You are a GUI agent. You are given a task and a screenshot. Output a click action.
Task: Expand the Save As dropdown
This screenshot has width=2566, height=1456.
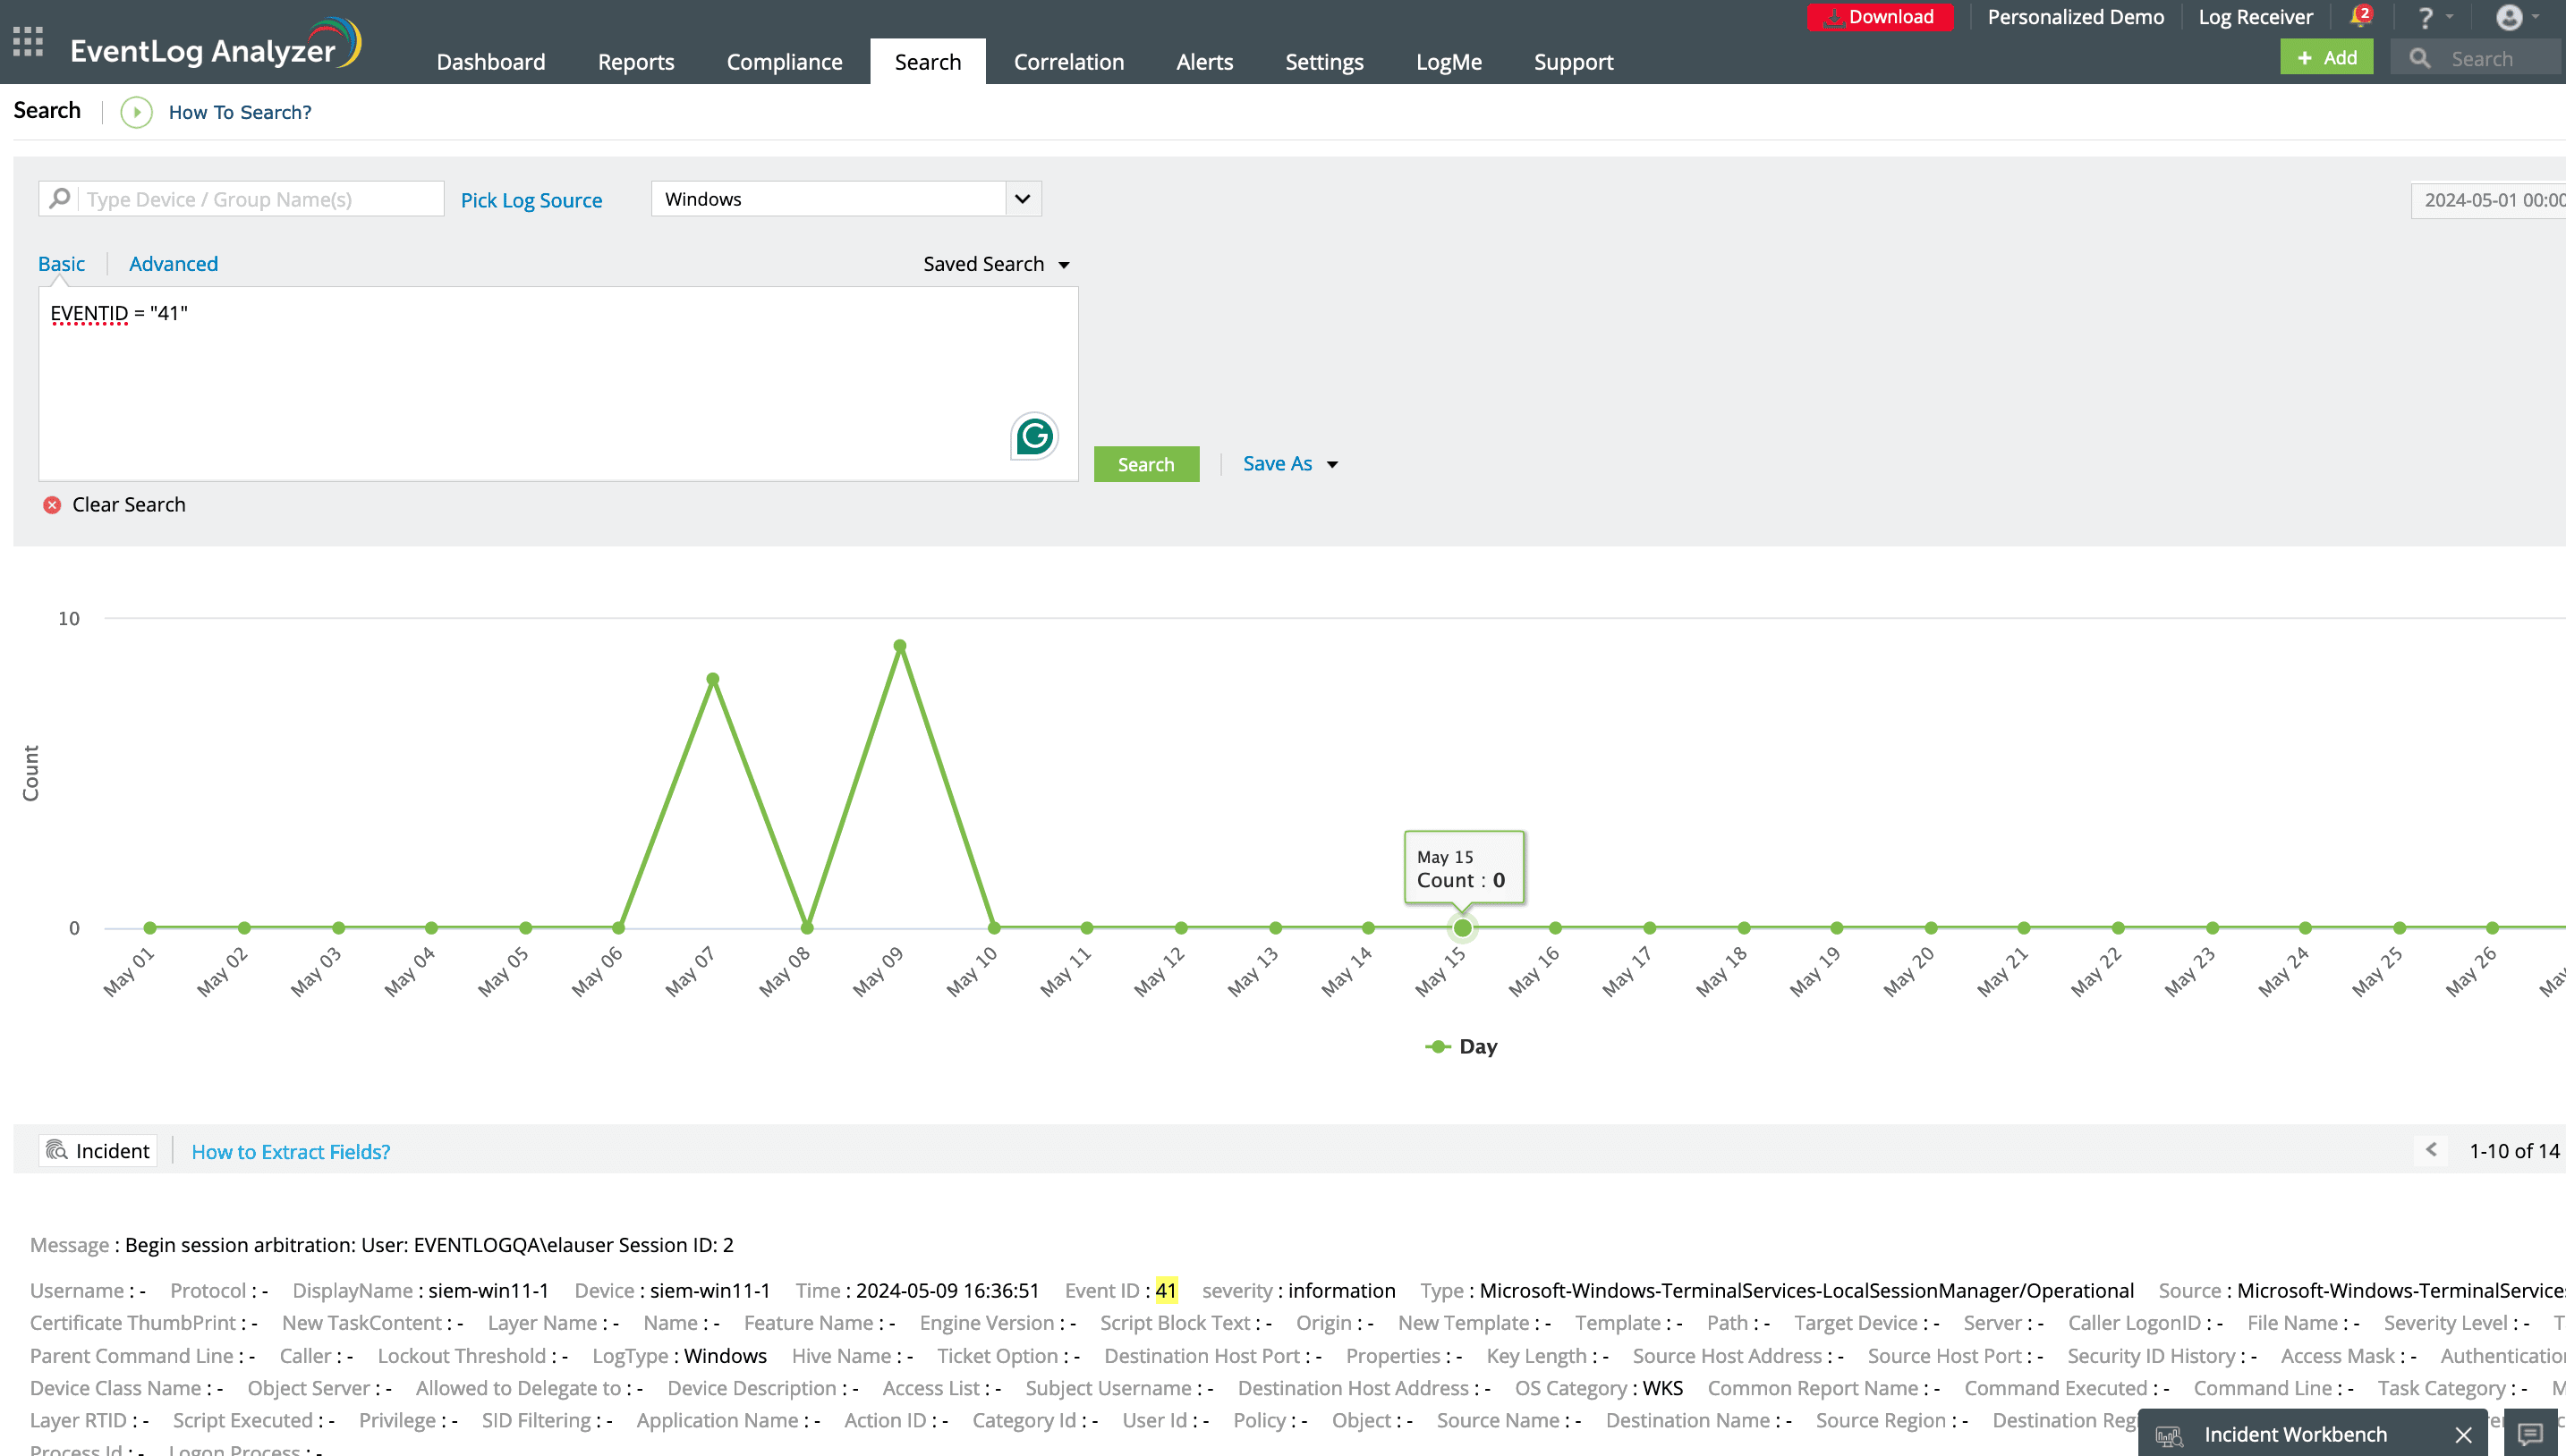(1332, 464)
